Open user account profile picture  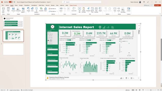(140, 2)
